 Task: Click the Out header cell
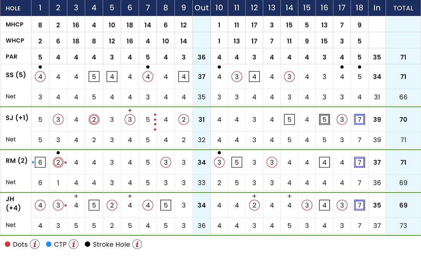(201, 8)
